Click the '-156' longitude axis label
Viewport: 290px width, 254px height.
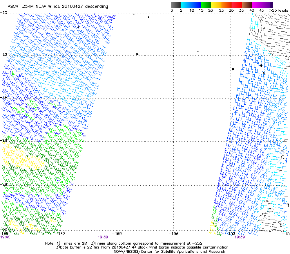[174, 234]
